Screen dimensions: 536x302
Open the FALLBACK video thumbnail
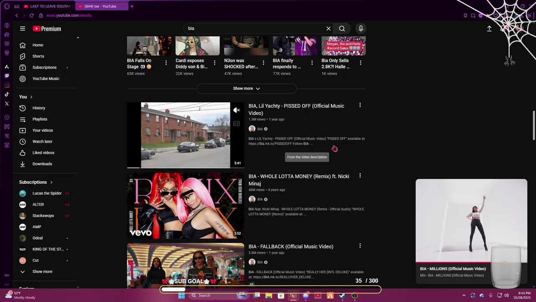(x=186, y=265)
